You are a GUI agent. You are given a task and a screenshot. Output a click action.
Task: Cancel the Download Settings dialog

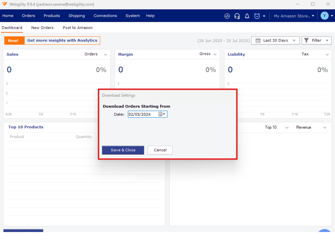(x=160, y=150)
